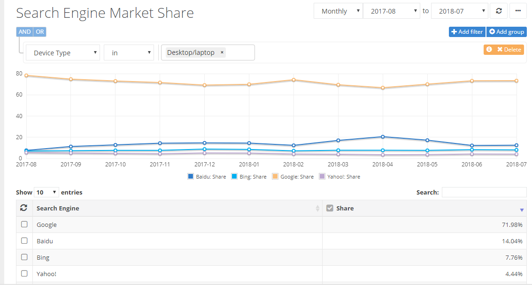Click the Yahoo! row name
Image resolution: width=532 pixels, height=285 pixels.
point(46,273)
